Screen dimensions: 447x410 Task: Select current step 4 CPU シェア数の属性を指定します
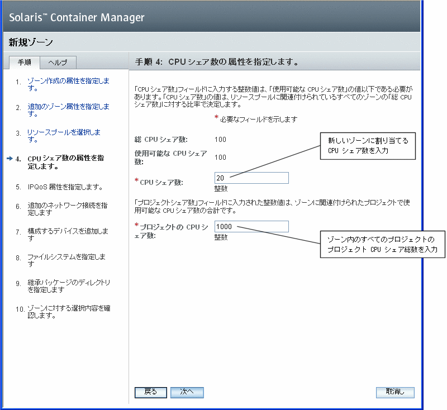pyautogui.click(x=65, y=162)
